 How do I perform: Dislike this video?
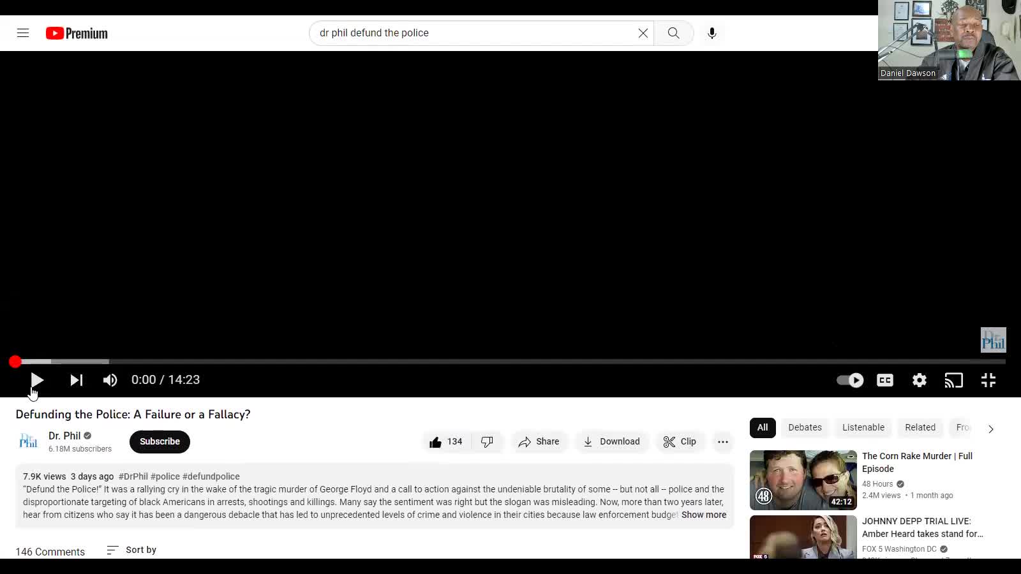[487, 441]
